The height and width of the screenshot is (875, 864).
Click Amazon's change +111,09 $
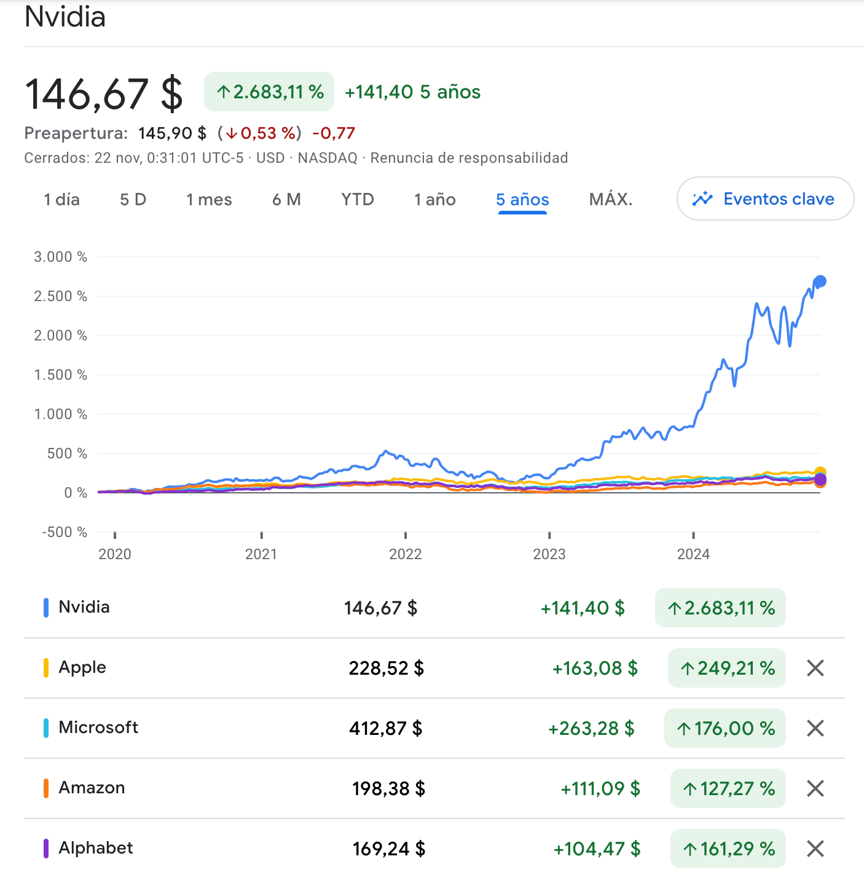(x=600, y=788)
